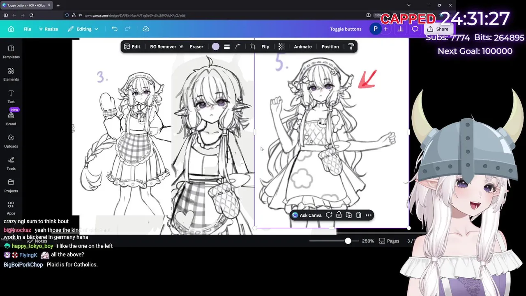Open the comments speech bubble icon
This screenshot has height=296, width=526.
[415, 29]
